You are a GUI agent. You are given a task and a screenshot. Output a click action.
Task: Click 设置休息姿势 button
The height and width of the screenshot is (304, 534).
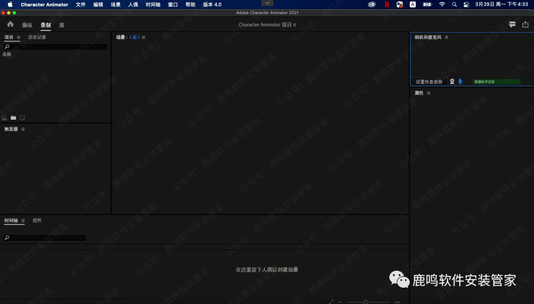(x=429, y=82)
